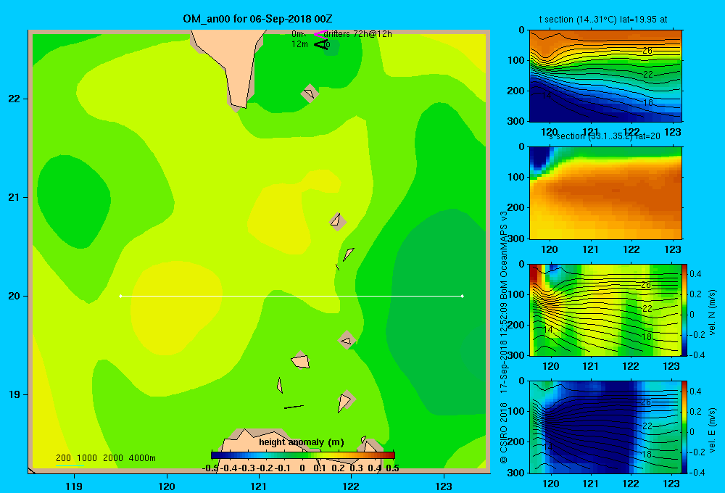Click depth tick '300' on the salinity section panel
This screenshot has width=725, height=493.
point(515,239)
